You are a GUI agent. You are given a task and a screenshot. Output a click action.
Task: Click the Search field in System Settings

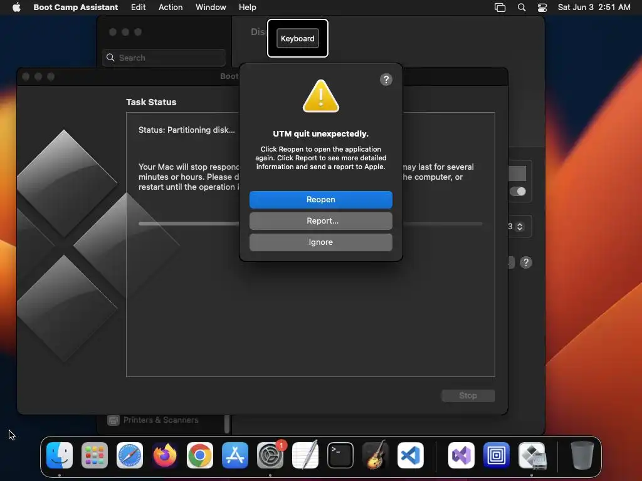click(x=164, y=58)
